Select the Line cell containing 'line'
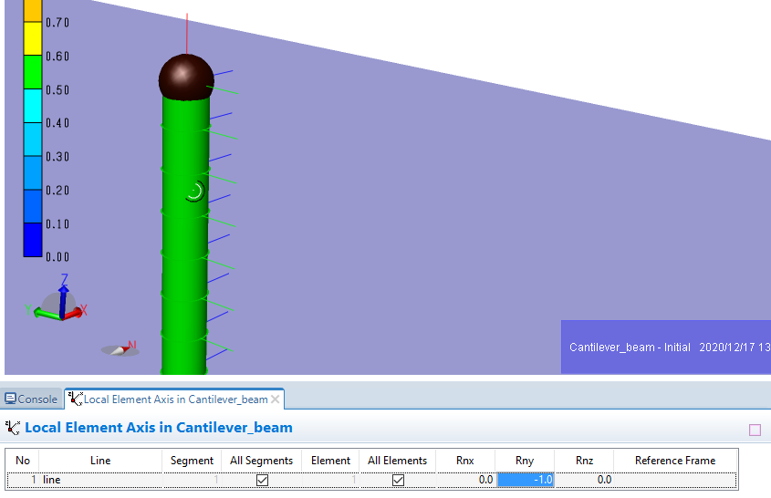Screen dimensions: 771x498 [x=100, y=480]
